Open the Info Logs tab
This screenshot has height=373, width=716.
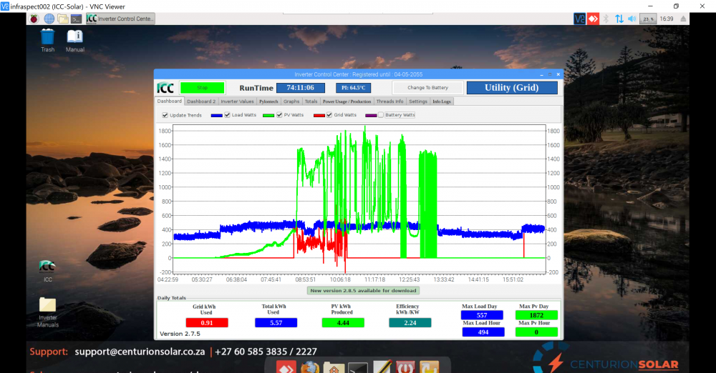tap(442, 101)
